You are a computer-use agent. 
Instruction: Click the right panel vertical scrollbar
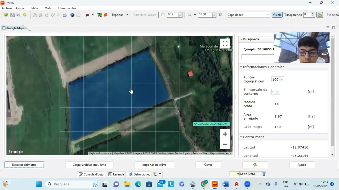333,95
